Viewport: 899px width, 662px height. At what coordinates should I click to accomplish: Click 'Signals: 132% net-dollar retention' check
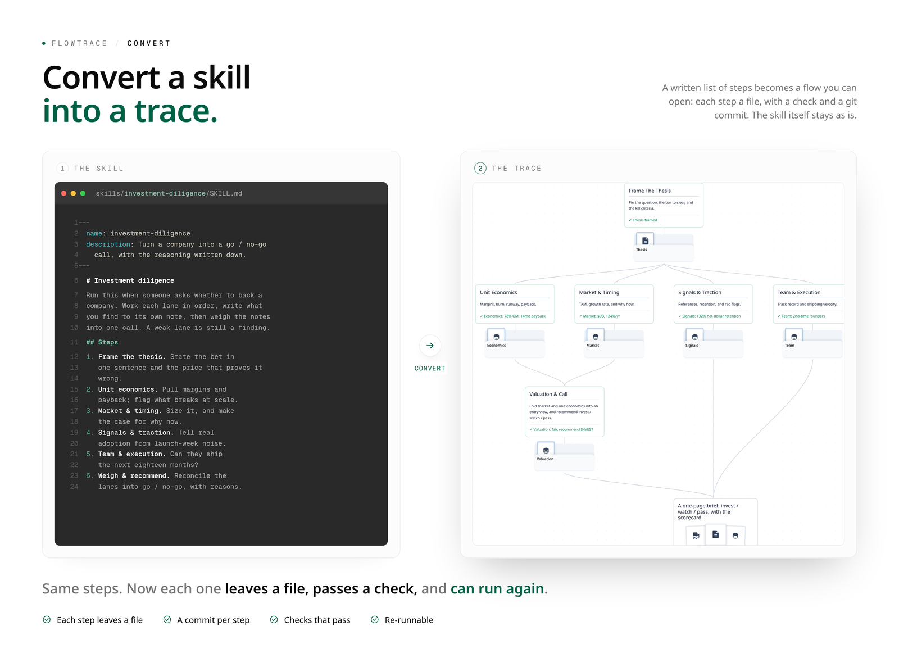pos(709,316)
